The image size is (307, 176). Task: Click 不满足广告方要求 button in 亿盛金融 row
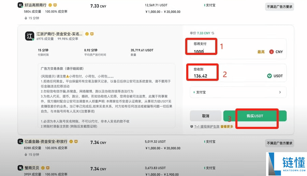tap(279, 143)
